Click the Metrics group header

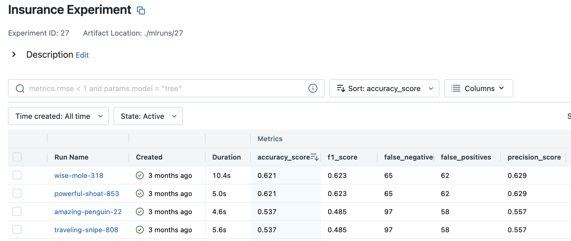[x=270, y=139]
